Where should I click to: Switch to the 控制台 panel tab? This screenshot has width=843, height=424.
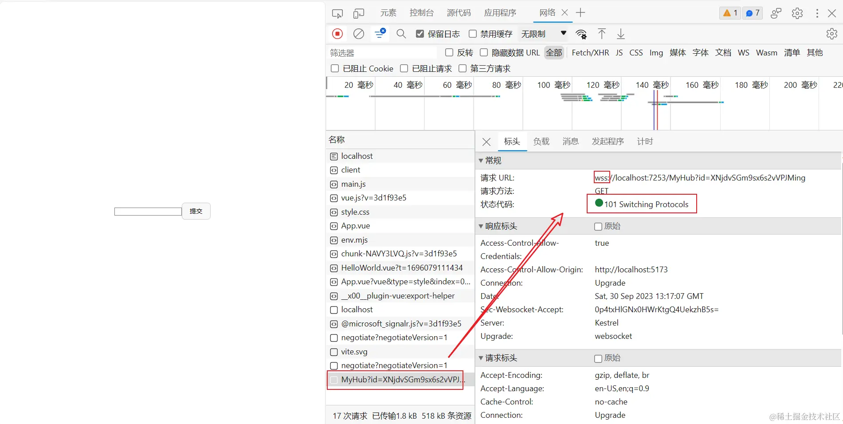[x=421, y=13]
